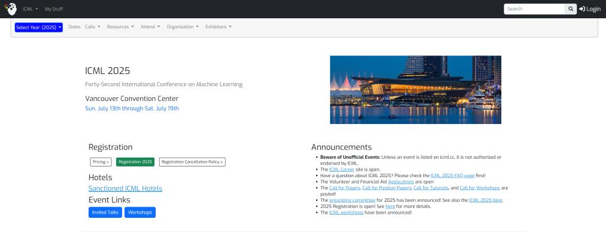Click the green Registration 2025 button

(x=136, y=162)
